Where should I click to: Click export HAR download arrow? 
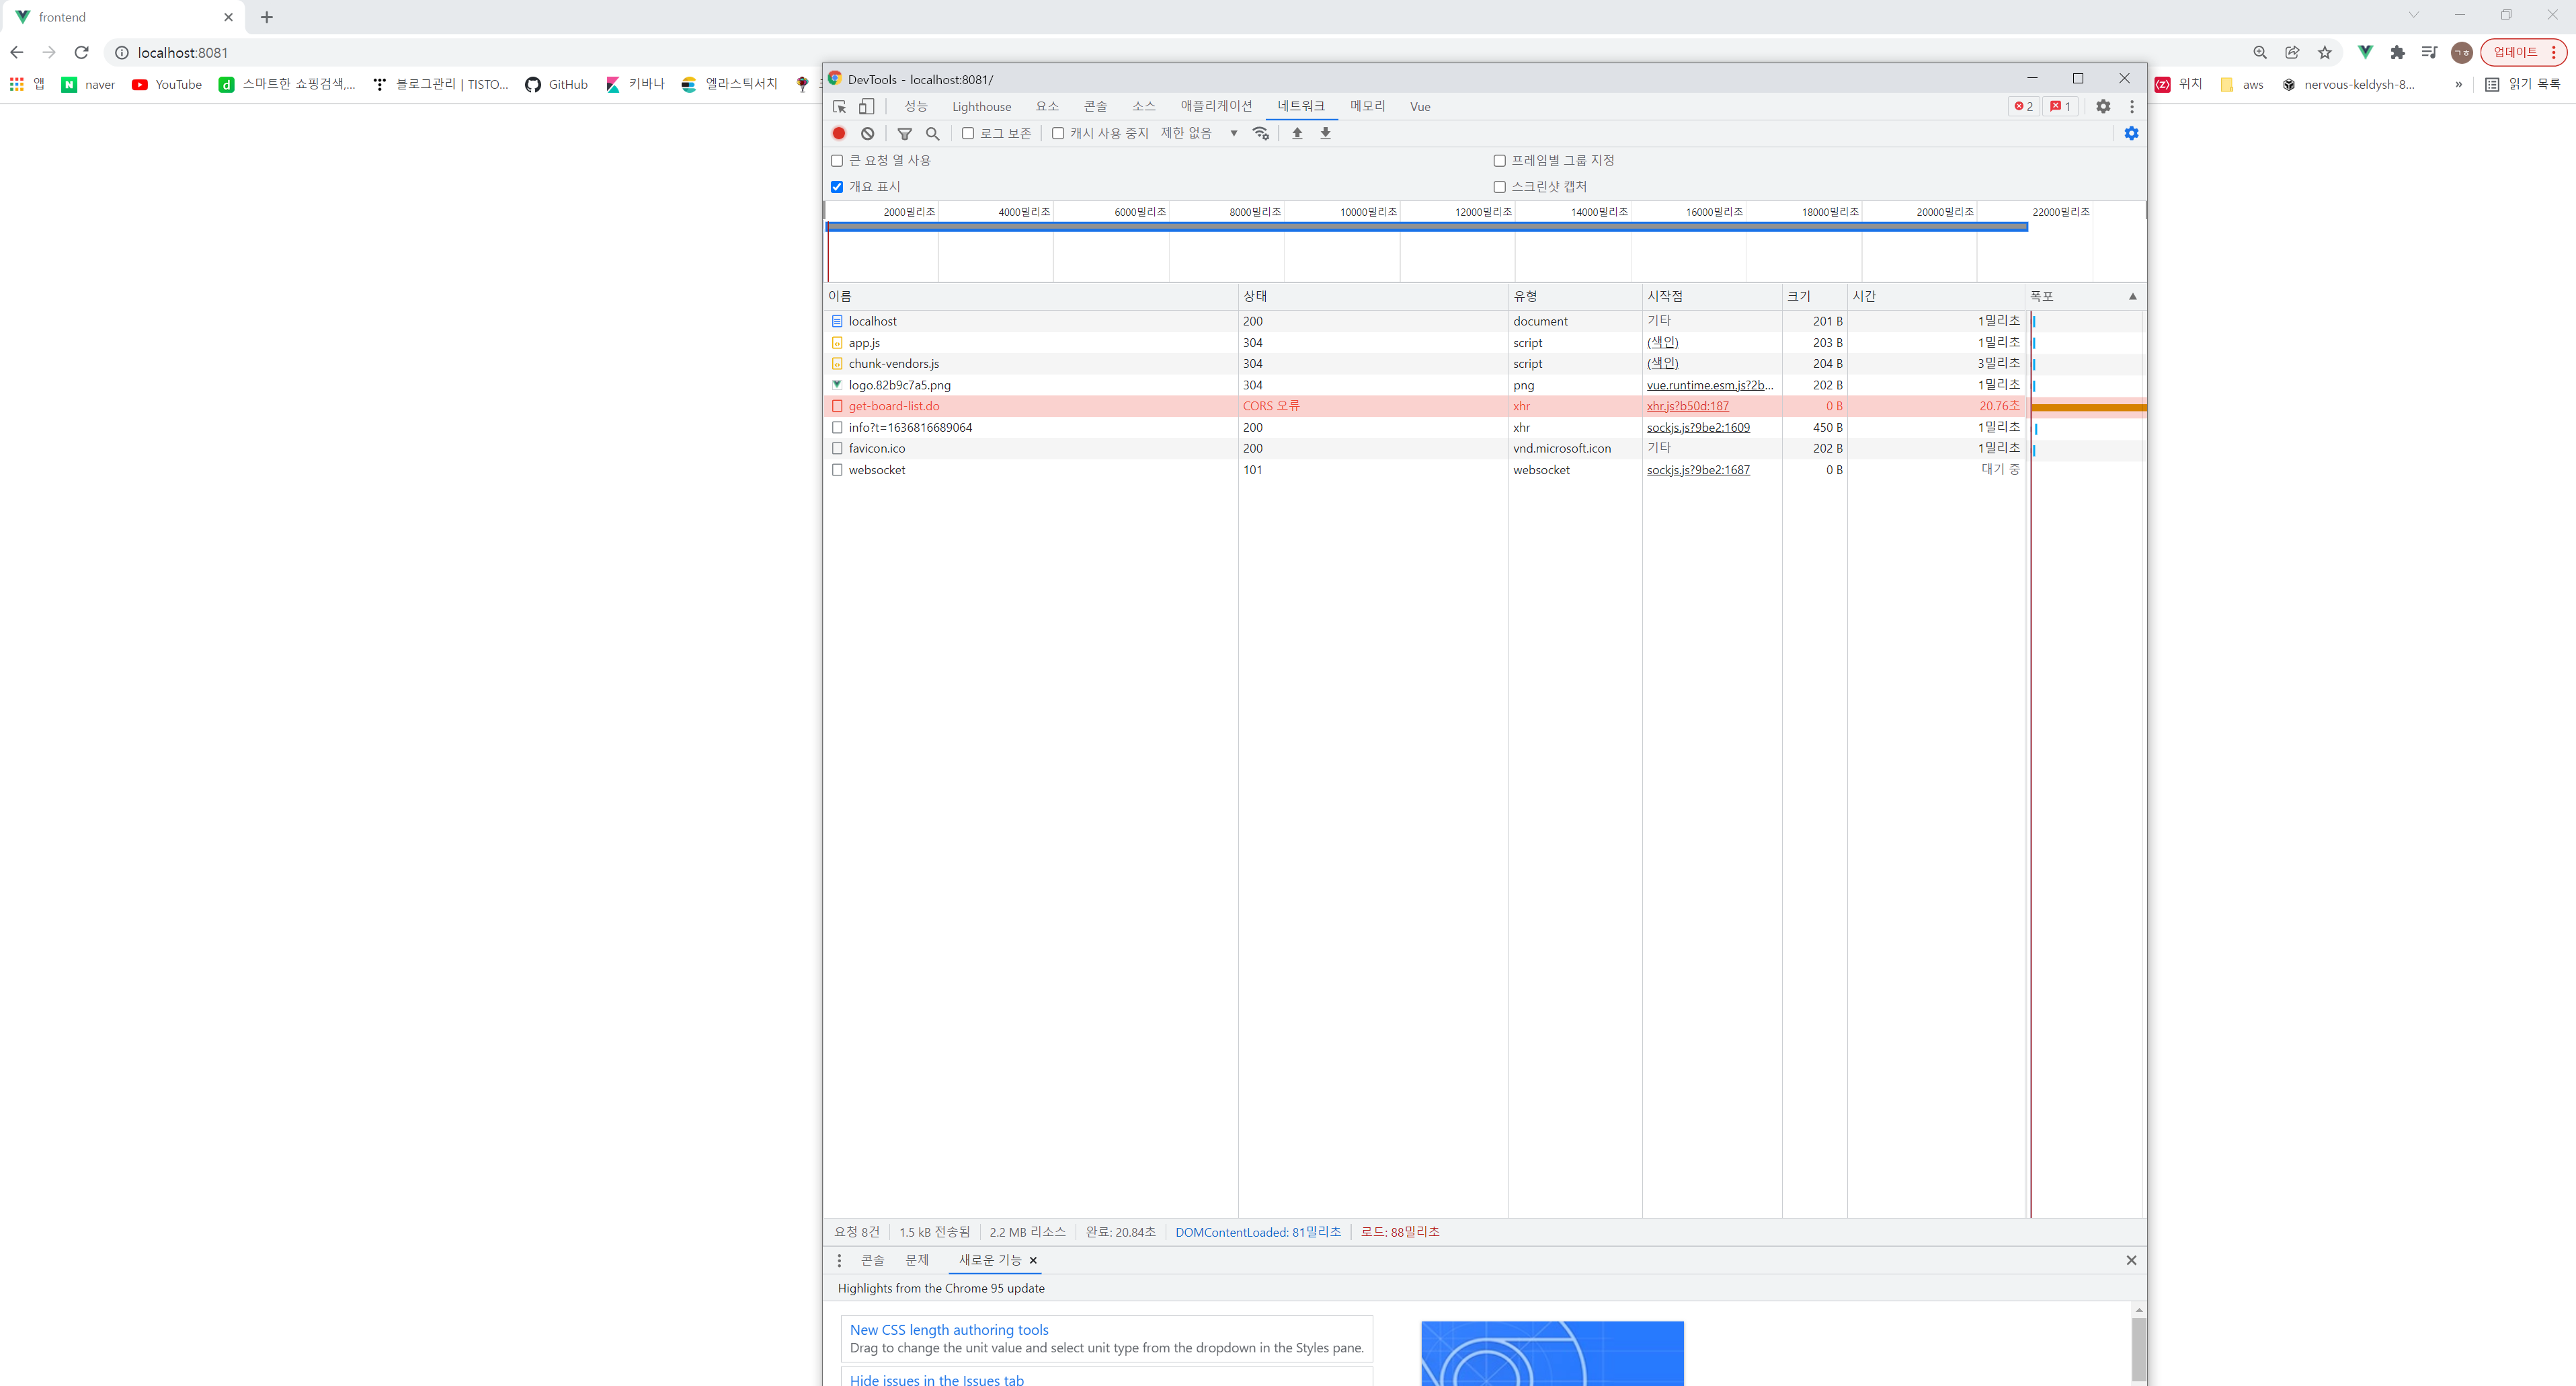point(1325,133)
